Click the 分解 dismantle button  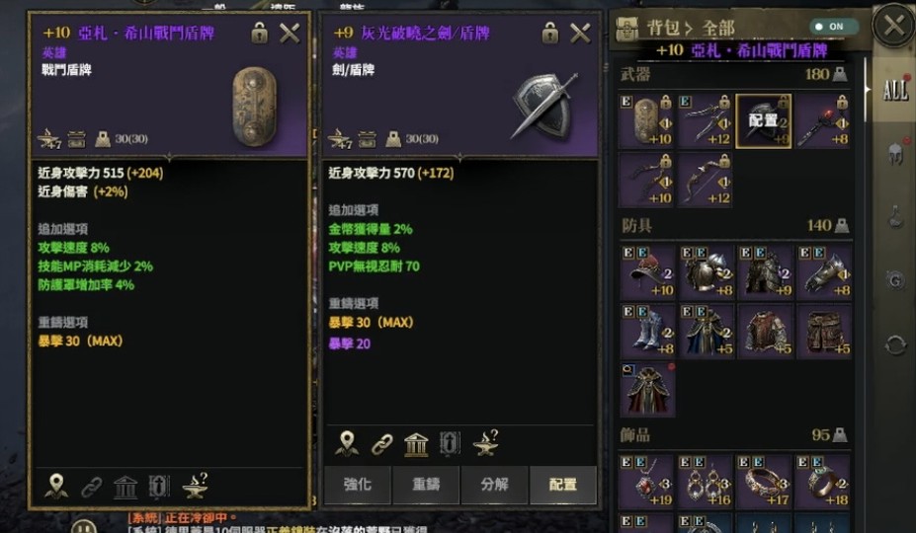click(494, 484)
